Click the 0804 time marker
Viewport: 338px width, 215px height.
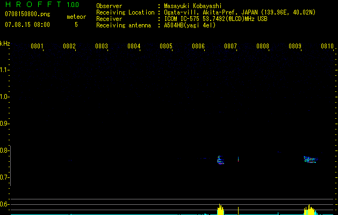(134, 46)
